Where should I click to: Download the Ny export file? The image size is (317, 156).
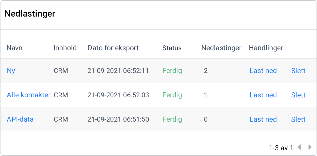pos(263,71)
